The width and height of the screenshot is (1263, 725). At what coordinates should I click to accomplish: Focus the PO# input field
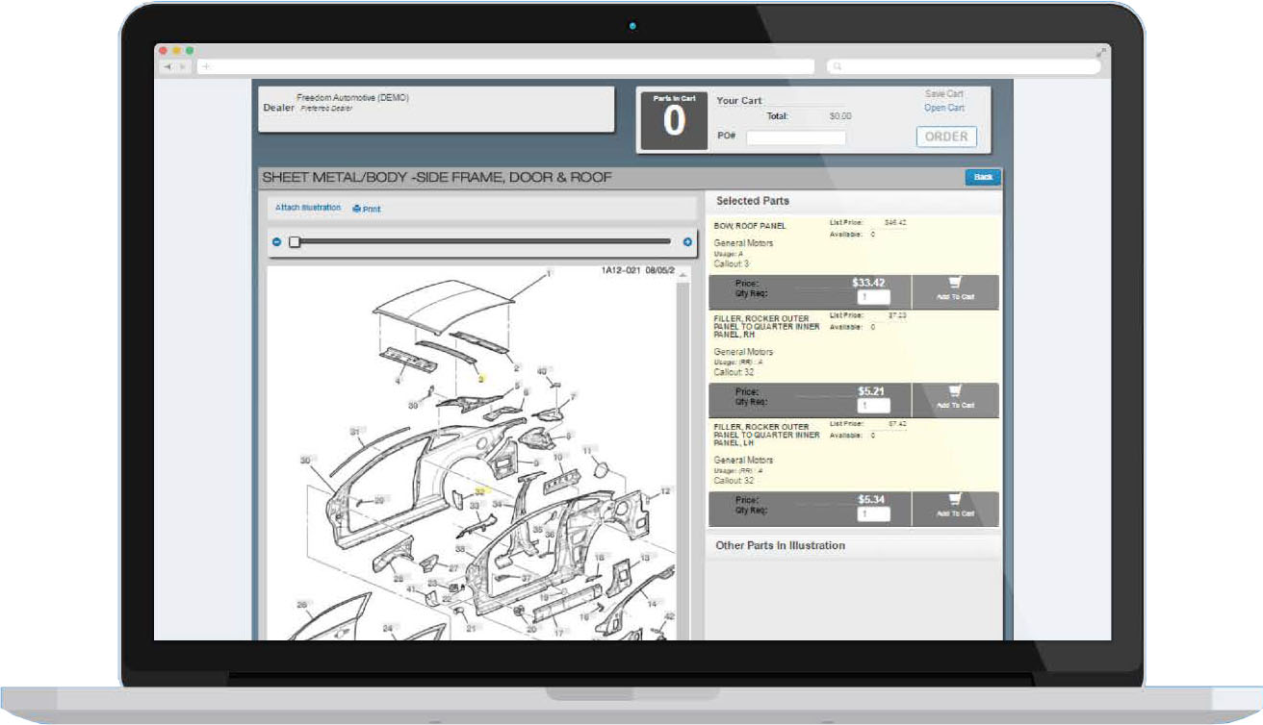[x=795, y=137]
